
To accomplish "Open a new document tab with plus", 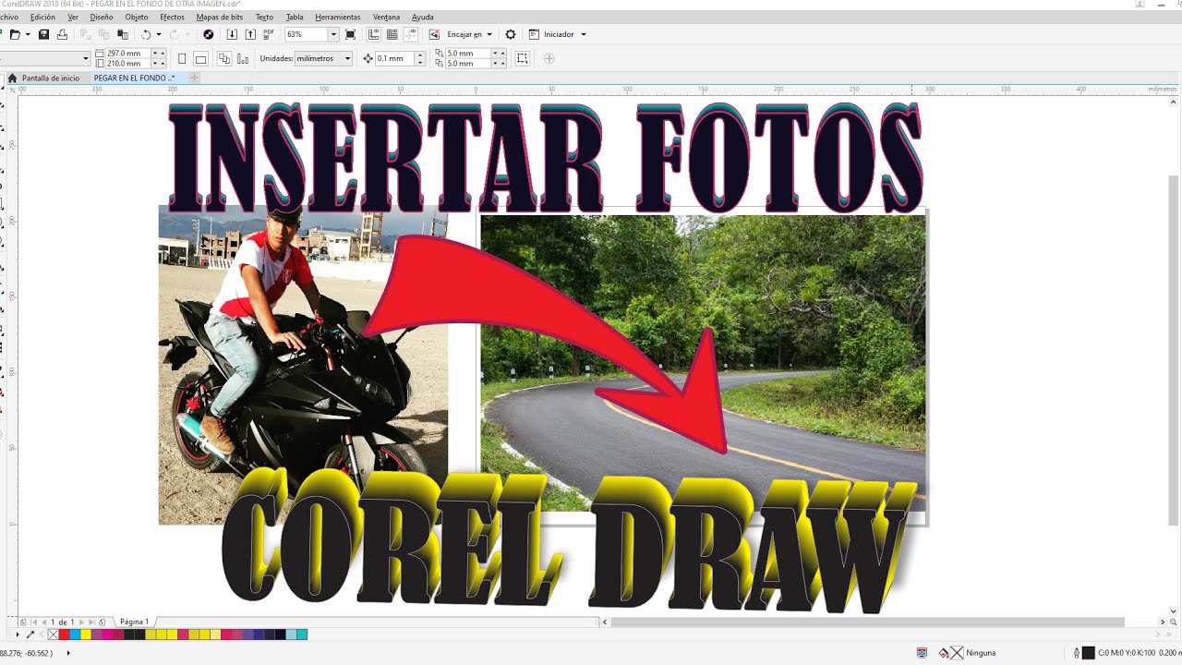I will click(x=194, y=79).
